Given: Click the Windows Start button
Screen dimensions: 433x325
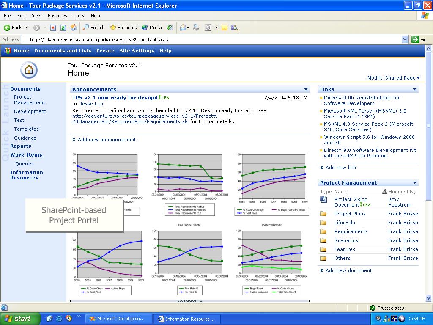Looking at the screenshot, I should click(x=20, y=319).
